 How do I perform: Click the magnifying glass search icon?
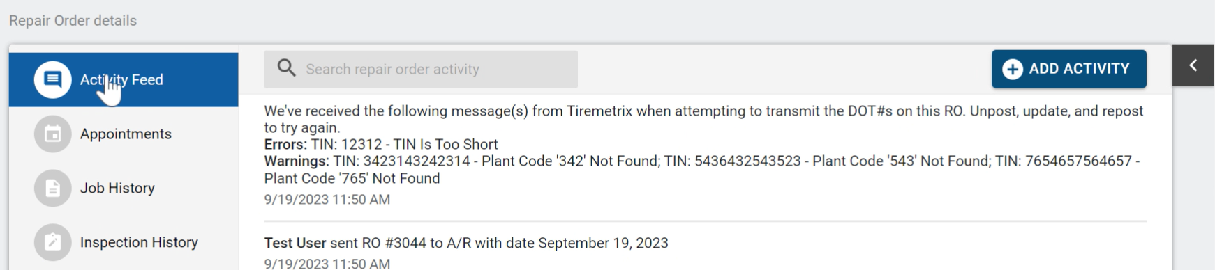pyautogui.click(x=286, y=68)
